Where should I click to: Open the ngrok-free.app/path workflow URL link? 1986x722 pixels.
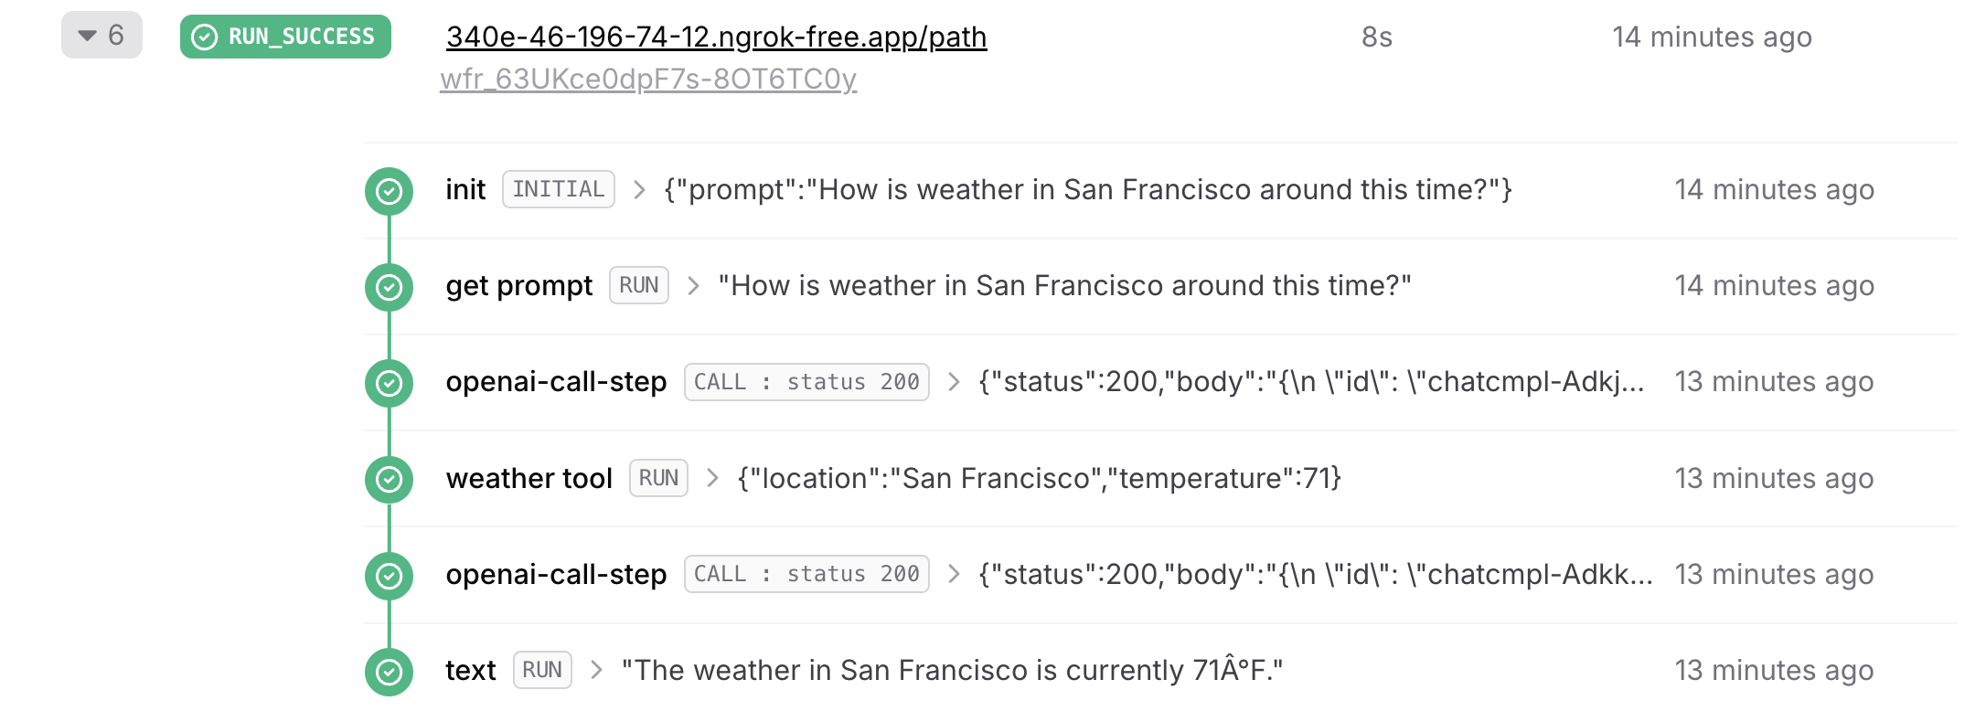tap(716, 37)
